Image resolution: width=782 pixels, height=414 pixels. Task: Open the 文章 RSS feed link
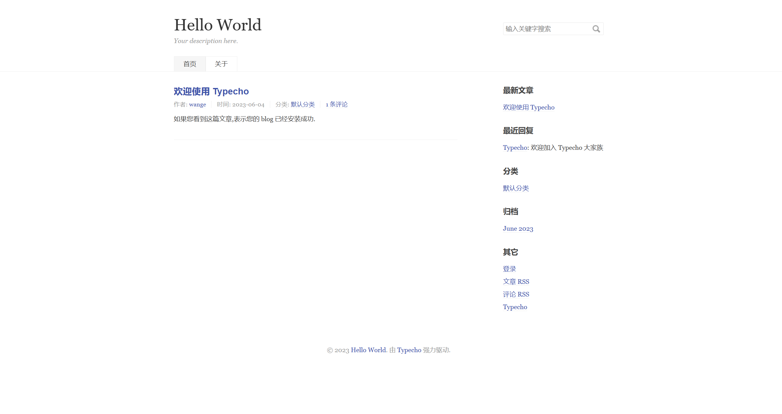pyautogui.click(x=516, y=282)
